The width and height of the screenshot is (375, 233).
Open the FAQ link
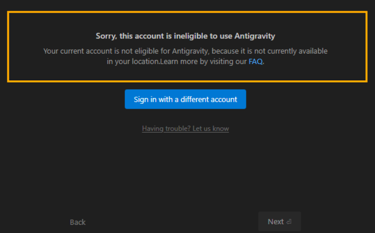point(256,62)
